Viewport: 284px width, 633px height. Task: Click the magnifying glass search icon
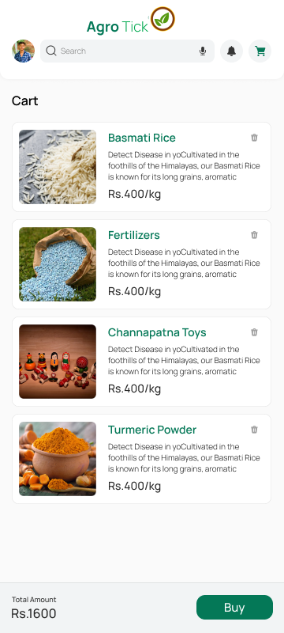(51, 51)
